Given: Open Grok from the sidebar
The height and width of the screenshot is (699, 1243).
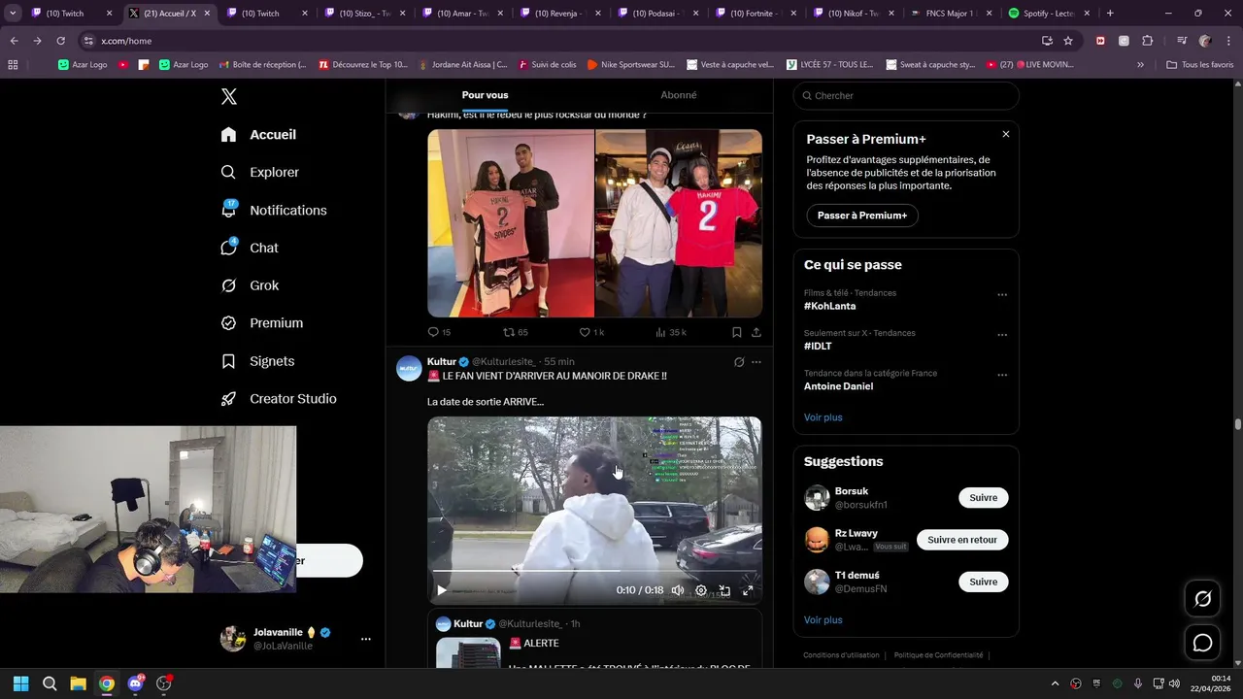Looking at the screenshot, I should tap(250, 285).
